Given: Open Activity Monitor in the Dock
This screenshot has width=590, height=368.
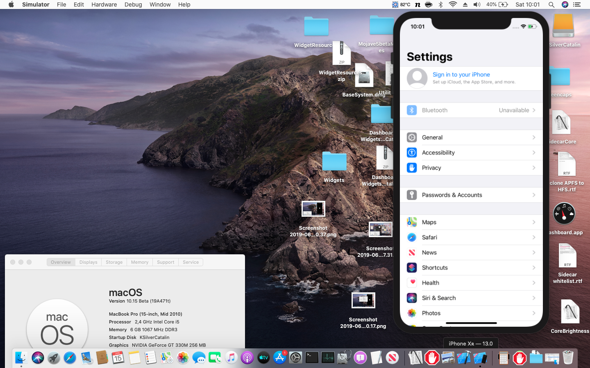Looking at the screenshot, I should pyautogui.click(x=328, y=358).
